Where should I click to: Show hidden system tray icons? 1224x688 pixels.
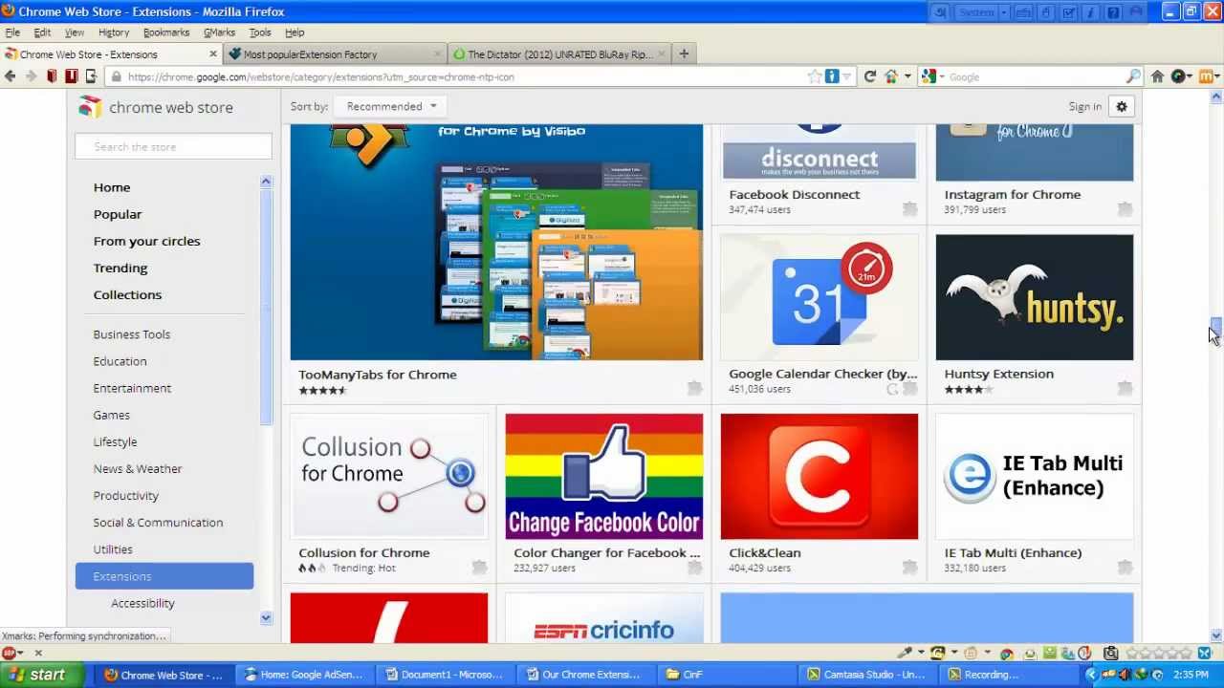[x=1091, y=675]
